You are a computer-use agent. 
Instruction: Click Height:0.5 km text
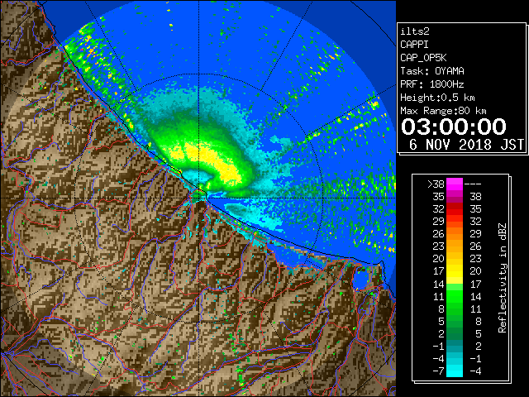[437, 98]
